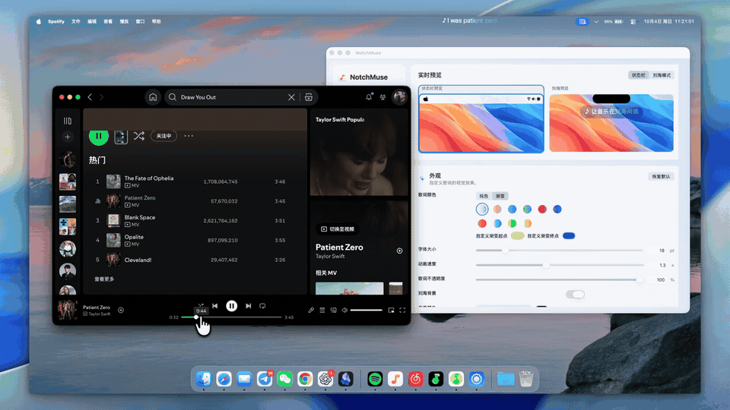Skip to previous track
This screenshot has width=730, height=410.
[x=215, y=306]
